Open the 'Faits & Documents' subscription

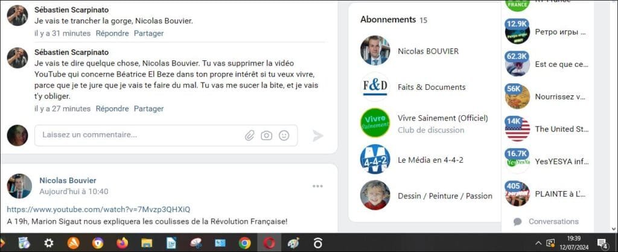coord(432,87)
